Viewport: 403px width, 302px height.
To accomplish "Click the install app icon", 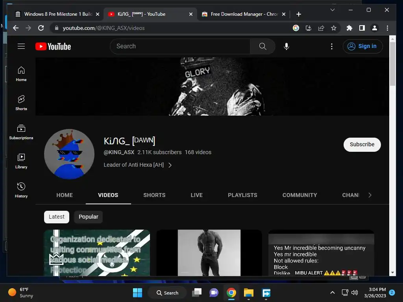I will click(x=309, y=28).
